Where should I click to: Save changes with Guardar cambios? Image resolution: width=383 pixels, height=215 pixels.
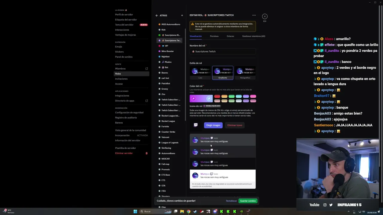point(248,201)
